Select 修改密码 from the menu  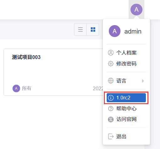(x=126, y=64)
